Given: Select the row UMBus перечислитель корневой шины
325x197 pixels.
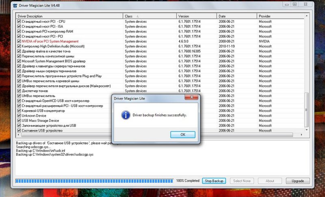Looking at the screenshot, I should [x=50, y=81].
